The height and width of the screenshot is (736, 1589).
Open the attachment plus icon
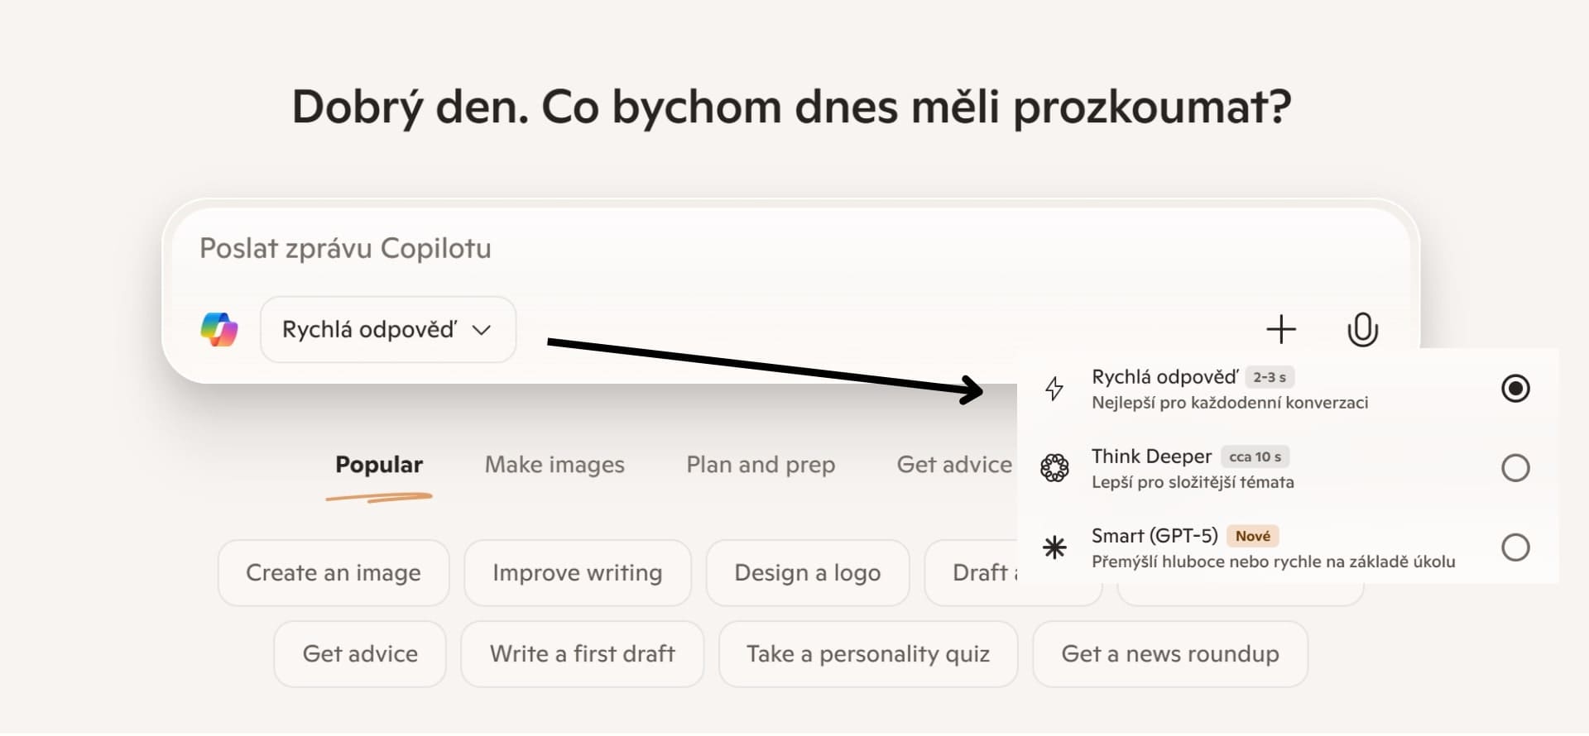click(1280, 329)
